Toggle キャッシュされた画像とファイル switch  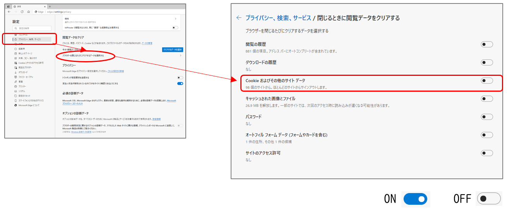coord(487,99)
